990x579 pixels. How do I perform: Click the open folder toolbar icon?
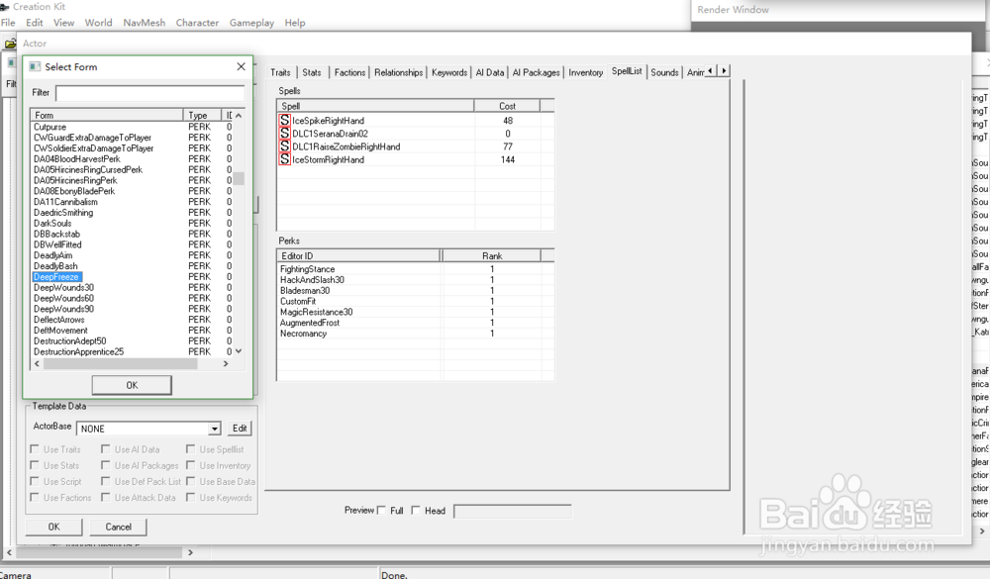[x=10, y=44]
